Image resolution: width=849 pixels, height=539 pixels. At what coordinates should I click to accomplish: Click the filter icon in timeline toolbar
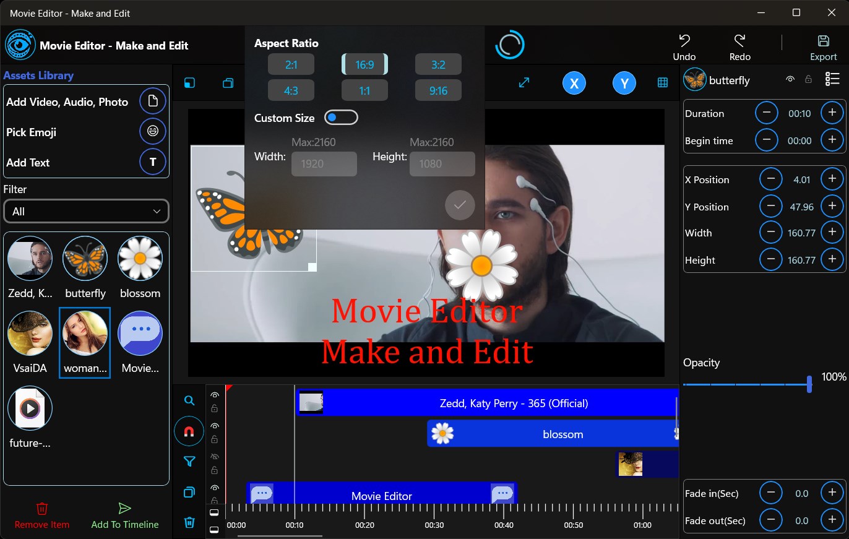[189, 462]
